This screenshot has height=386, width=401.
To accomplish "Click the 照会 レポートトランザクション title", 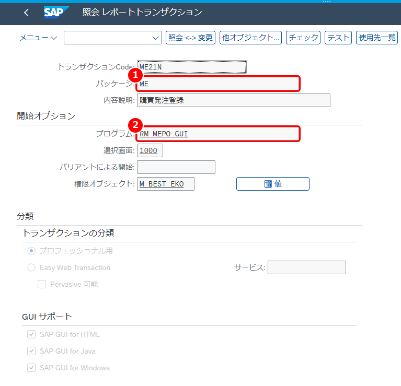I will tap(142, 12).
